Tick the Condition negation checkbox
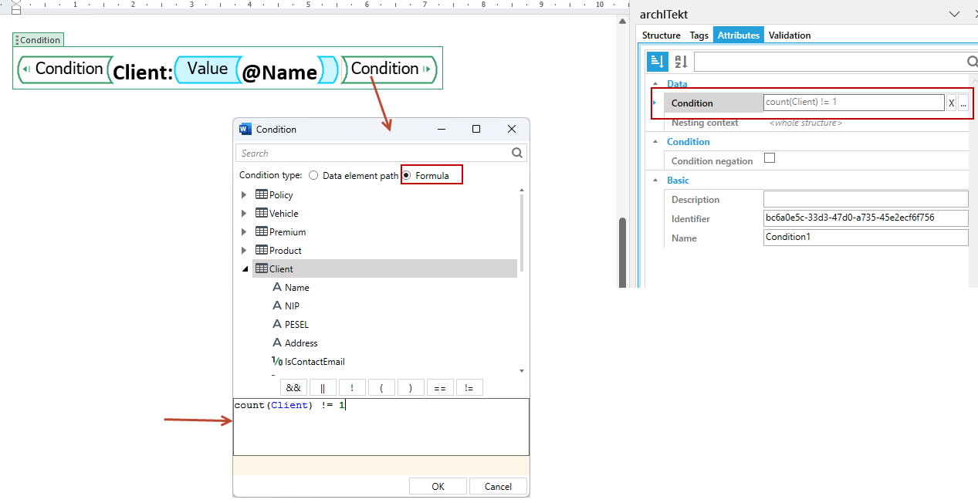This screenshot has width=978, height=503. tap(769, 159)
